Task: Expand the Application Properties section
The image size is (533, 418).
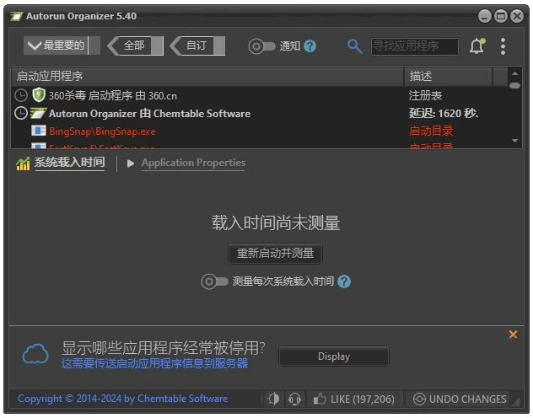Action: tap(192, 163)
